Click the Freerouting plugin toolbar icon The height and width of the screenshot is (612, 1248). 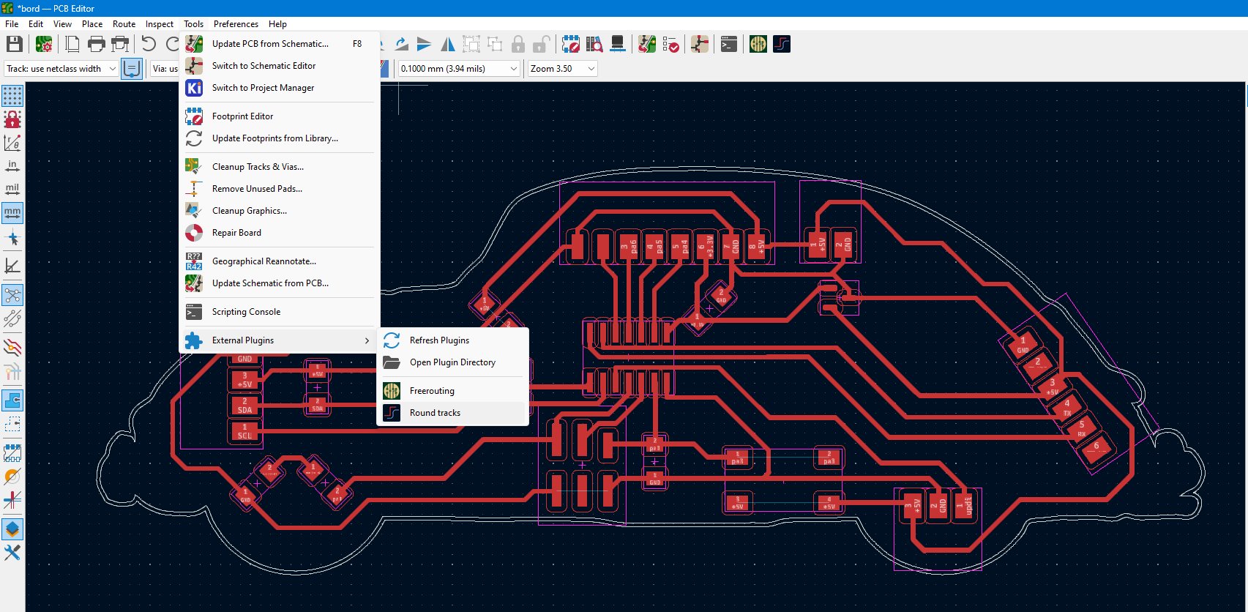(758, 45)
